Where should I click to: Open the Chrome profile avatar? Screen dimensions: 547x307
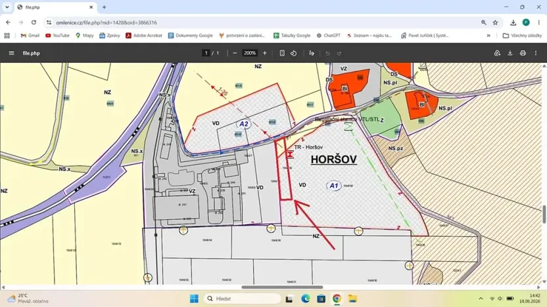pyautogui.click(x=526, y=22)
